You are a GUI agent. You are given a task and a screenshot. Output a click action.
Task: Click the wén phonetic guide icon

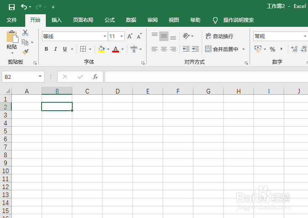pyautogui.click(x=134, y=49)
